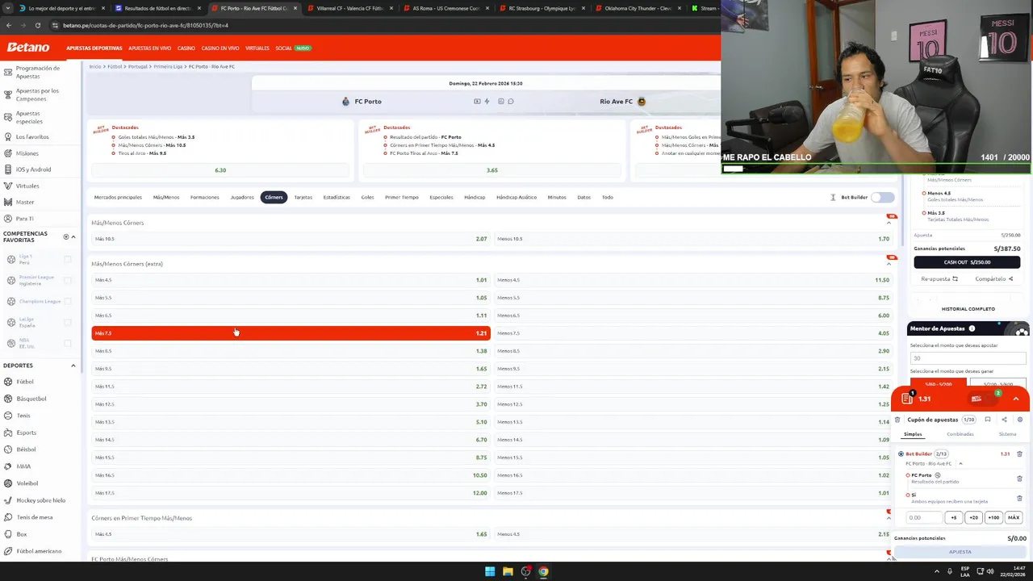Open iOS y Android phone icon
Viewport: 1033px width, 581px height.
pyautogui.click(x=8, y=169)
